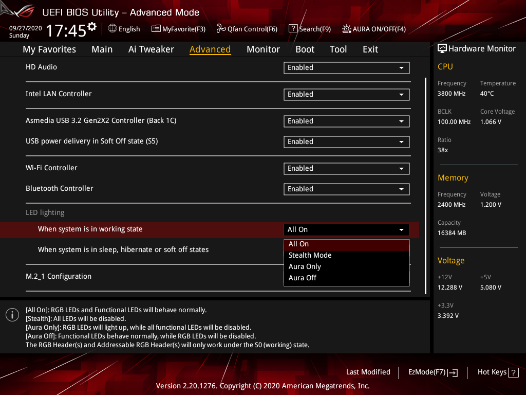Click CPU frequency value 3800 MHz
The width and height of the screenshot is (526, 395).
click(x=452, y=94)
